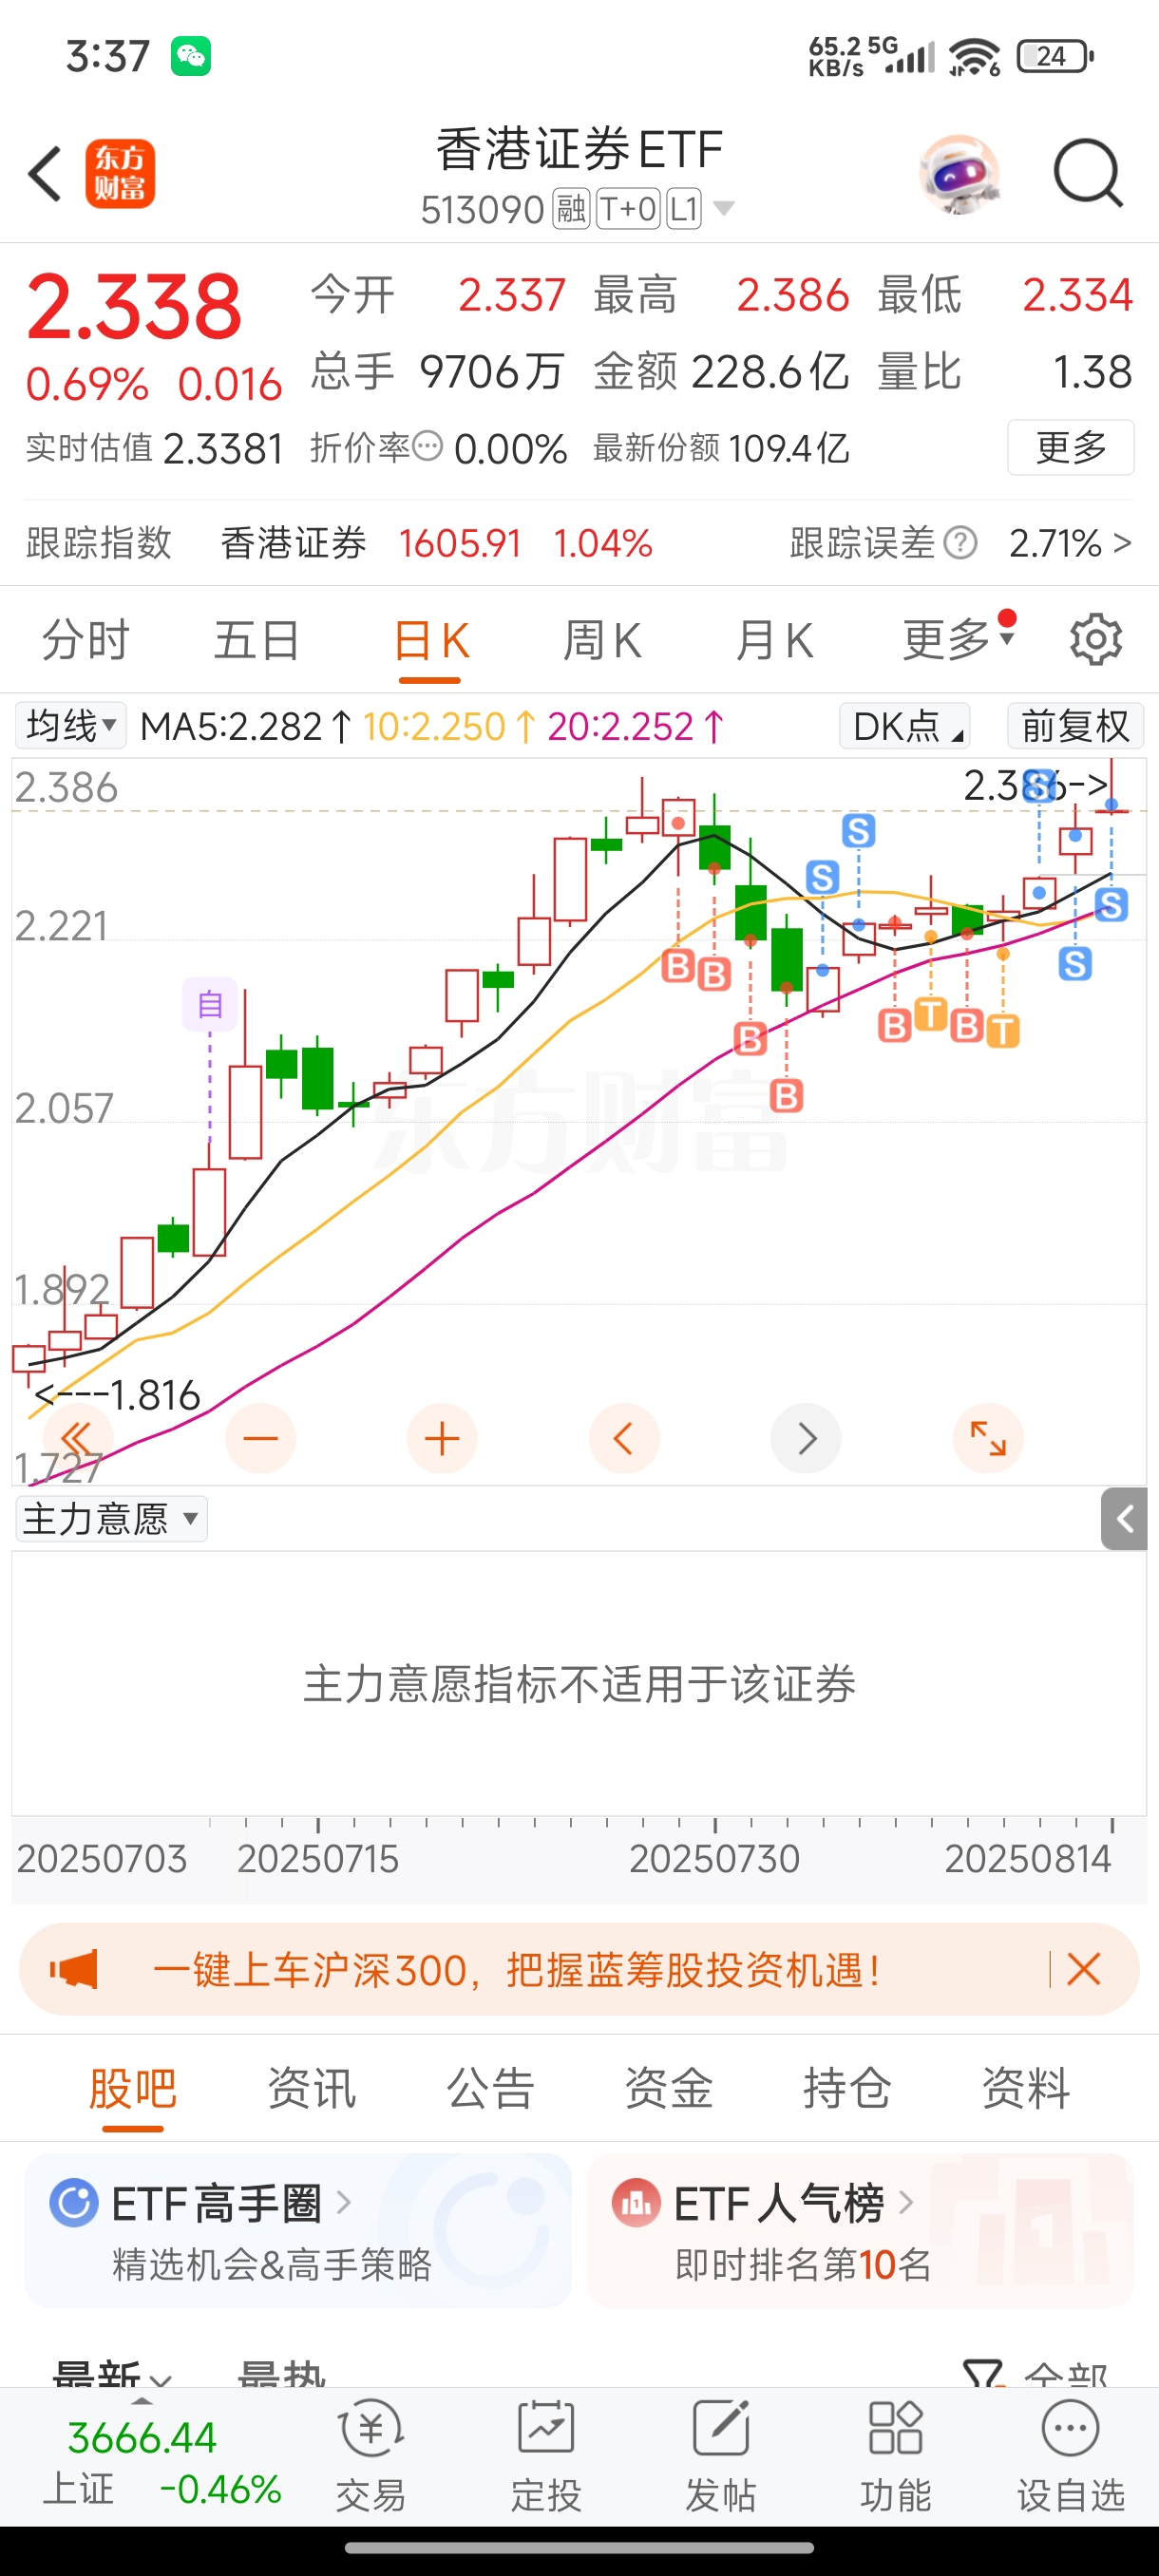Tap 设自选 add to watchlist icon
Screen dimensions: 1159x2576
coord(1071,2457)
